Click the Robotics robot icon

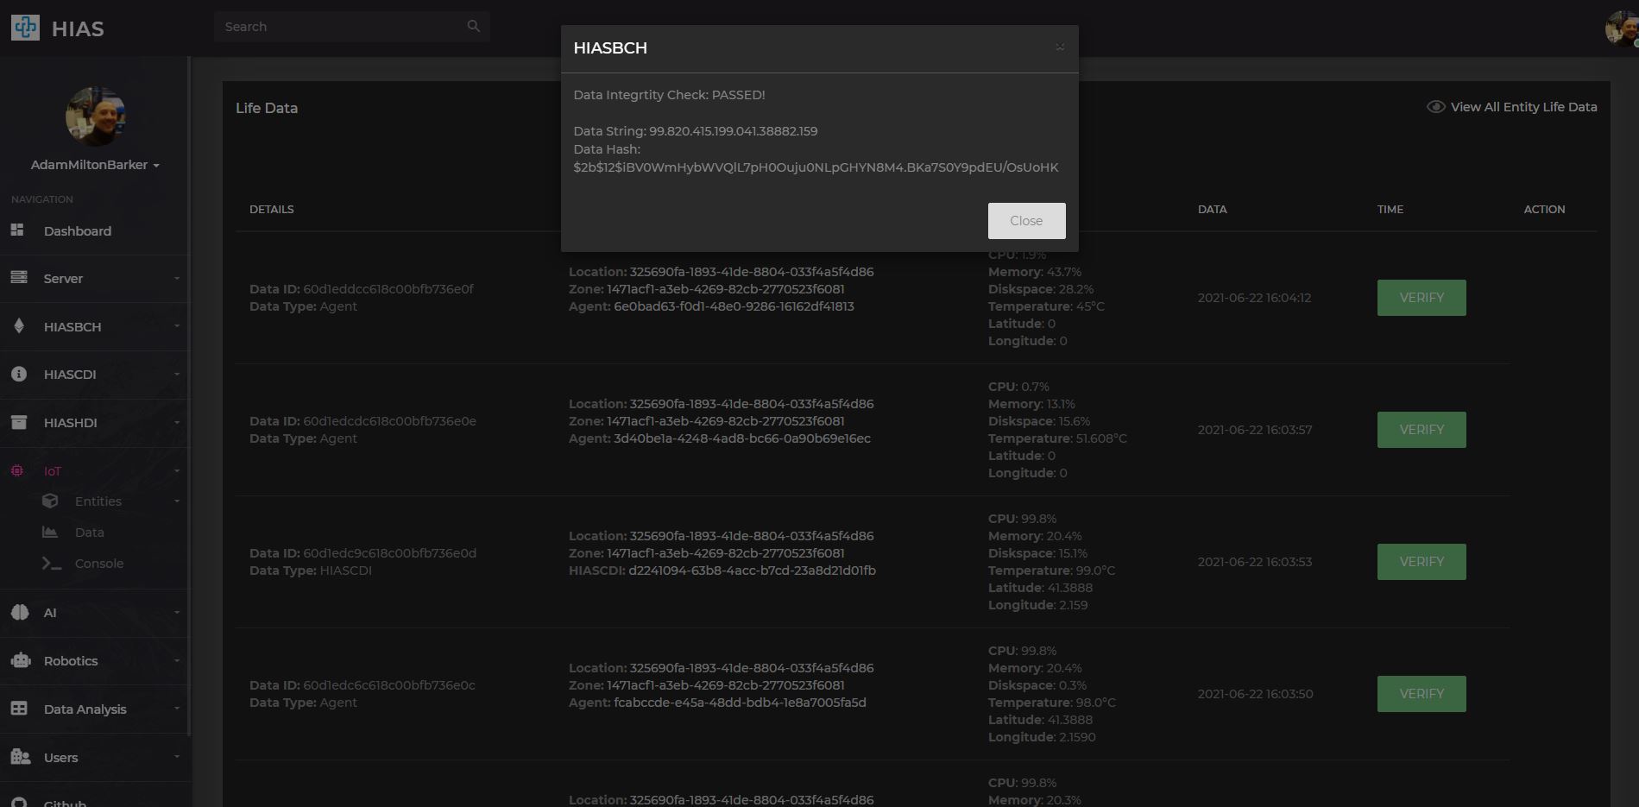pyautogui.click(x=20, y=660)
